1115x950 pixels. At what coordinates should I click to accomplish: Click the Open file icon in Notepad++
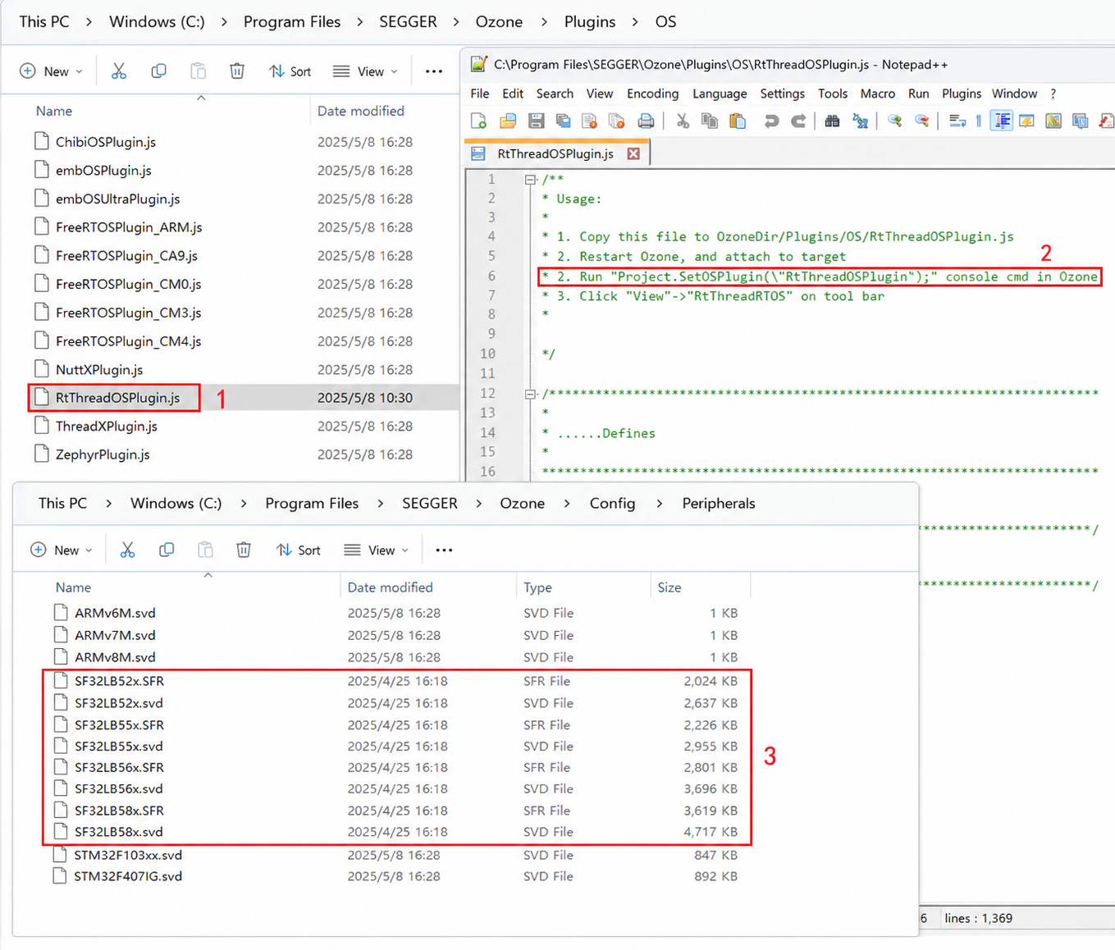click(508, 121)
